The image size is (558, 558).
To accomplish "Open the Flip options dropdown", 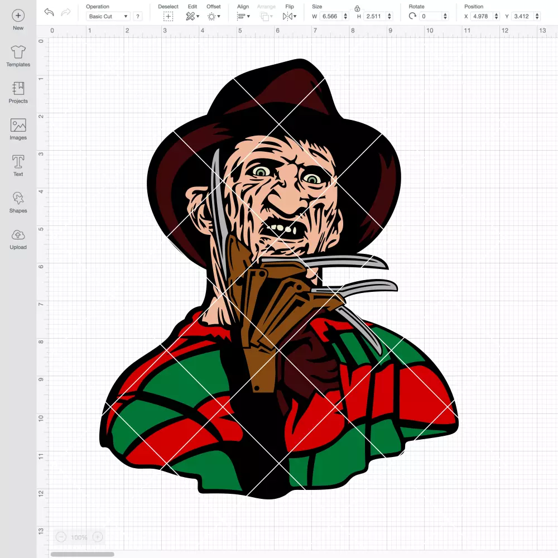I will (290, 16).
